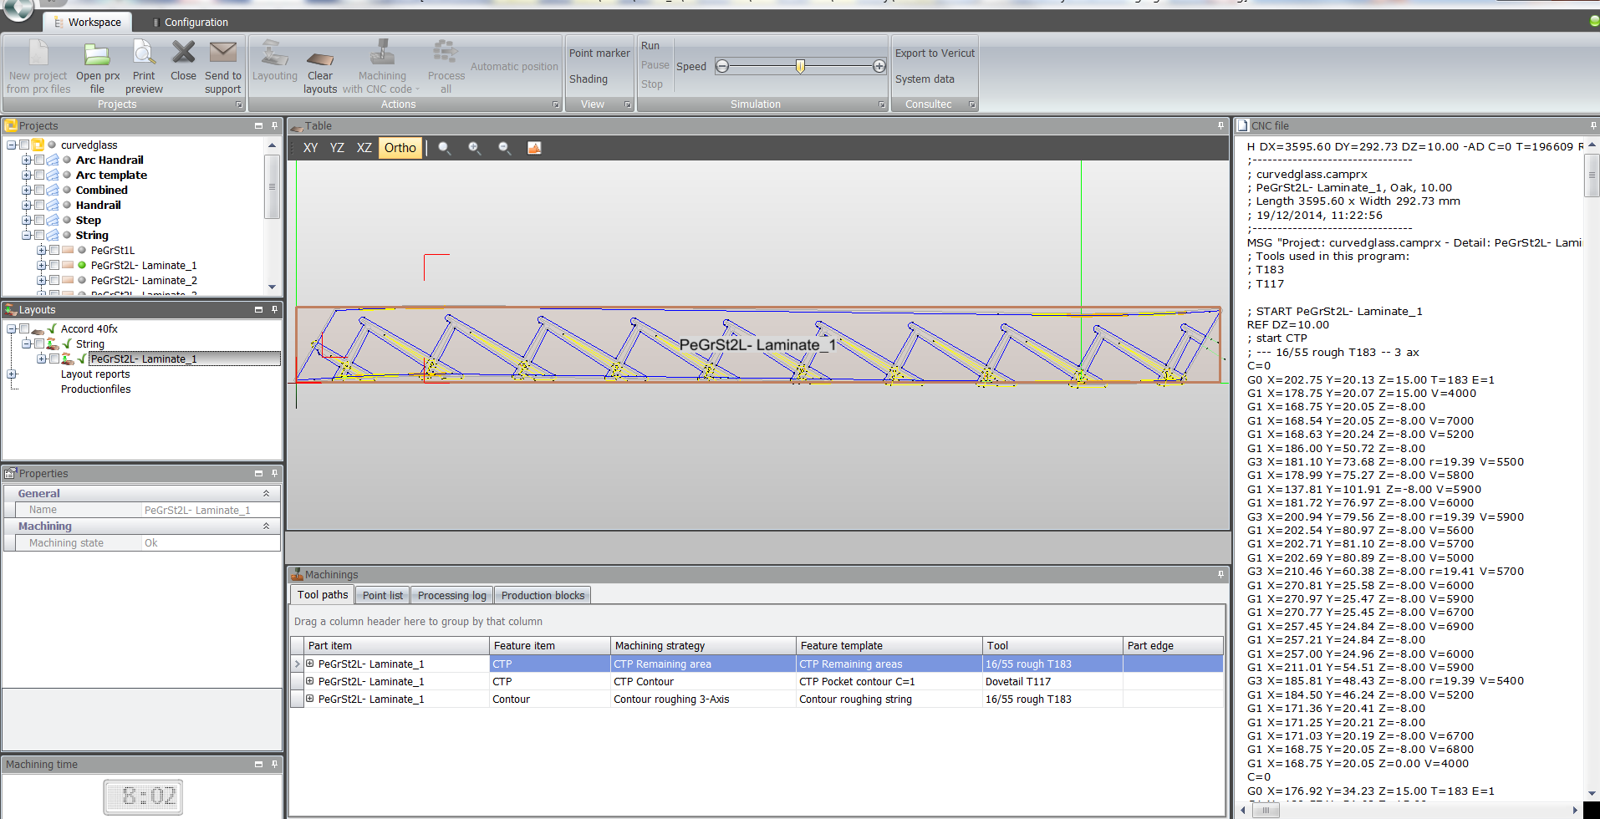Check the Handrail project checkbox
The width and height of the screenshot is (1600, 819).
click(39, 205)
